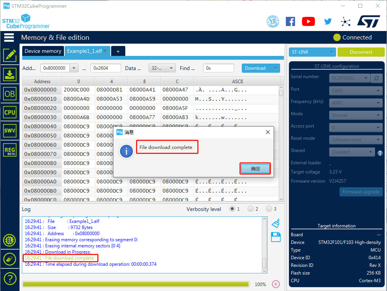Open the hamburger menu
387x291 pixels.
click(x=9, y=38)
